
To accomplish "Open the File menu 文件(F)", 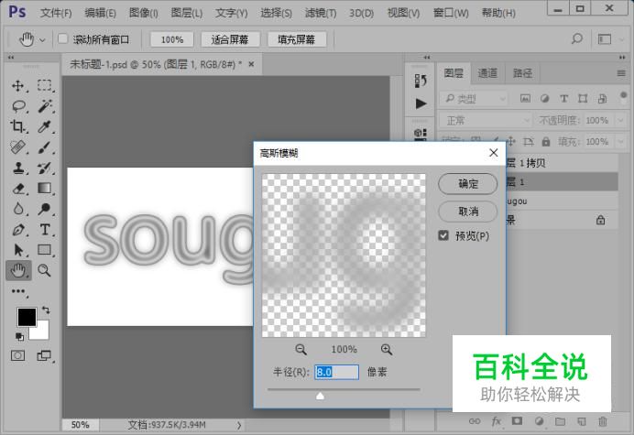I will 56,13.
